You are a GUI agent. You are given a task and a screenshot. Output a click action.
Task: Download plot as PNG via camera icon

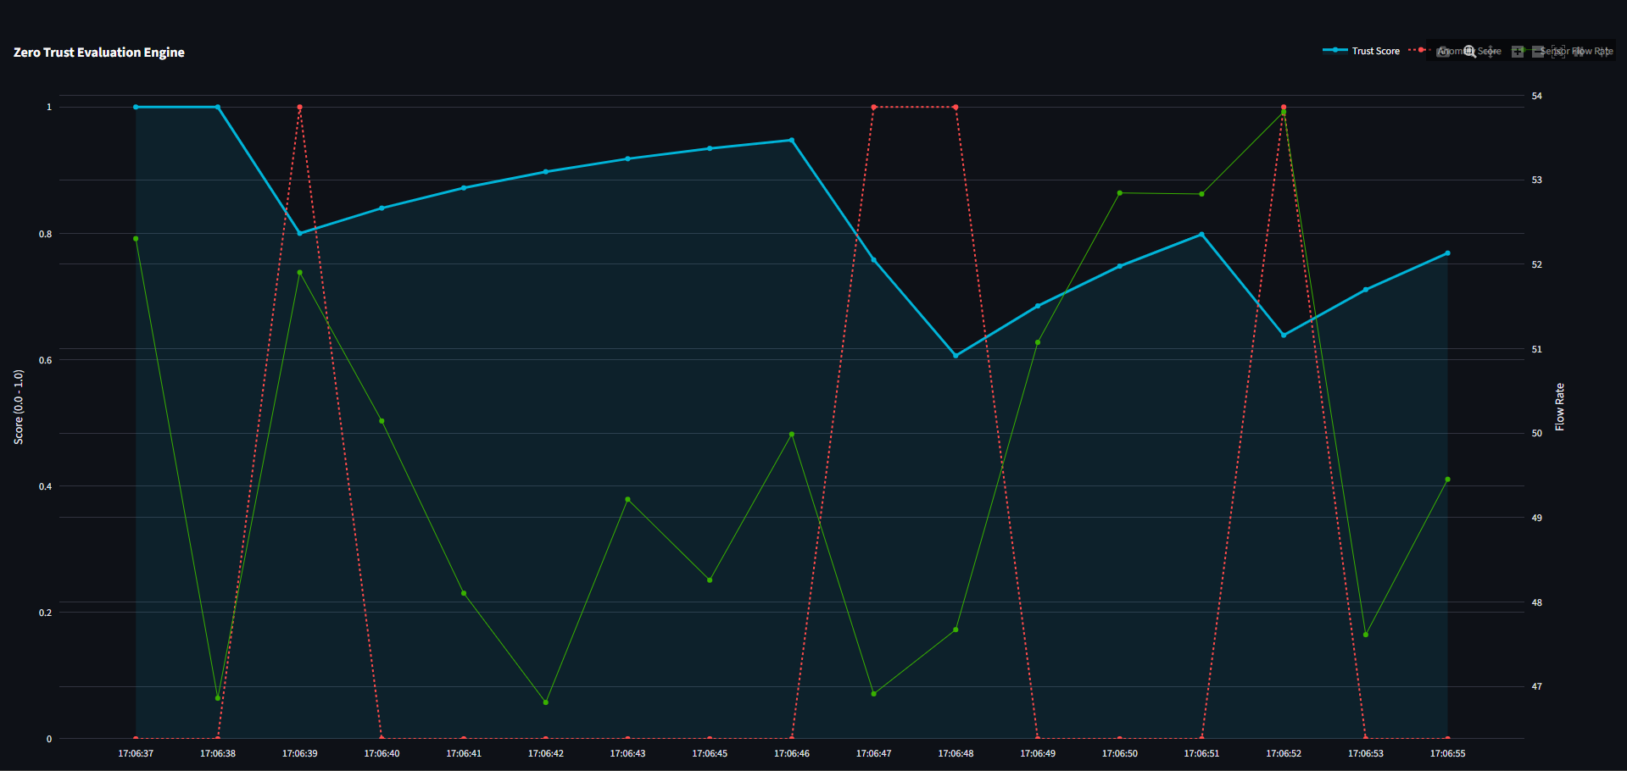tap(1443, 52)
